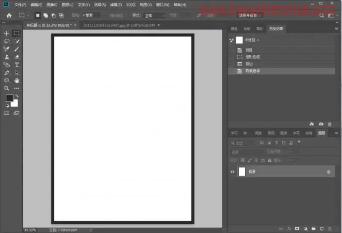The width and height of the screenshot is (342, 233).
Task: Open the 文件(F) menu
Action: 20,4
